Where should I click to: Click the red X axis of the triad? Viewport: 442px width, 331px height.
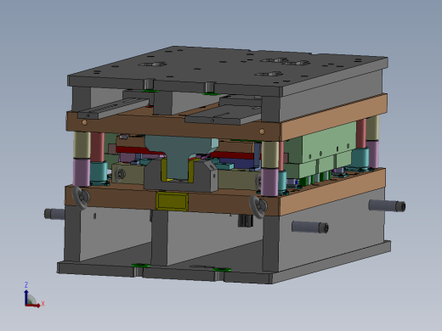pyautogui.click(x=33, y=305)
